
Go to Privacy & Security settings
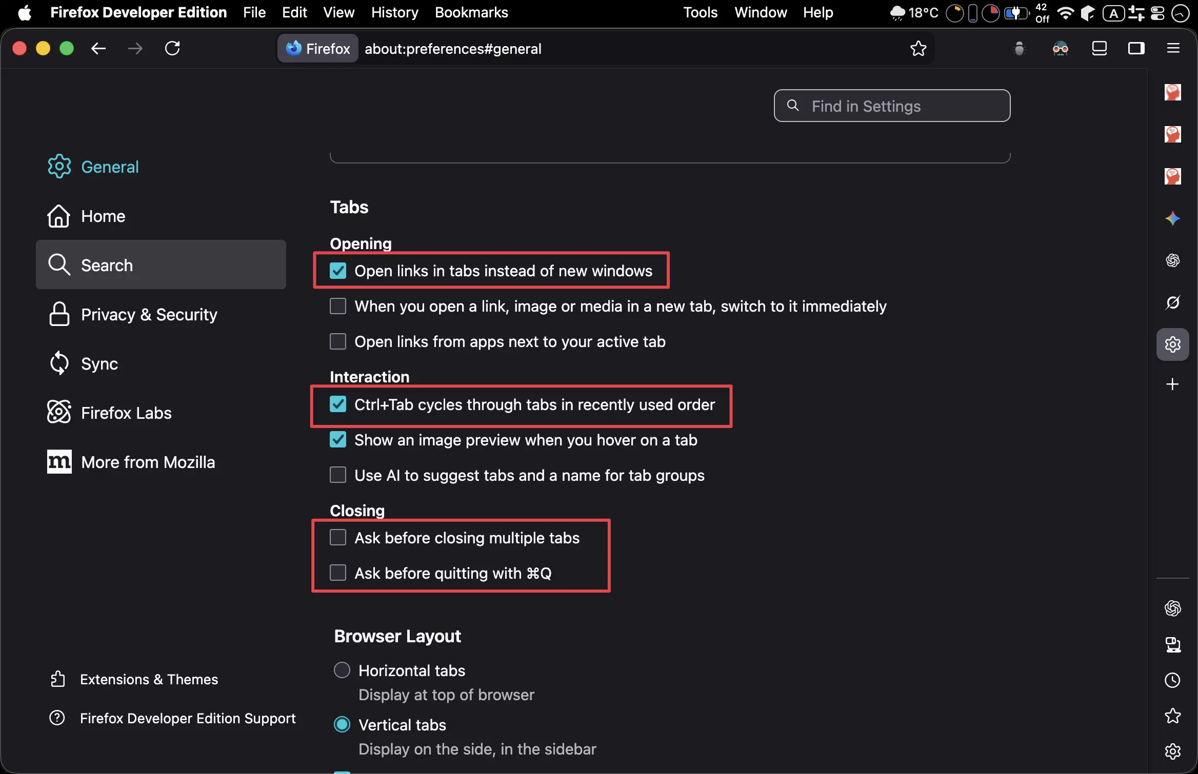coord(149,314)
